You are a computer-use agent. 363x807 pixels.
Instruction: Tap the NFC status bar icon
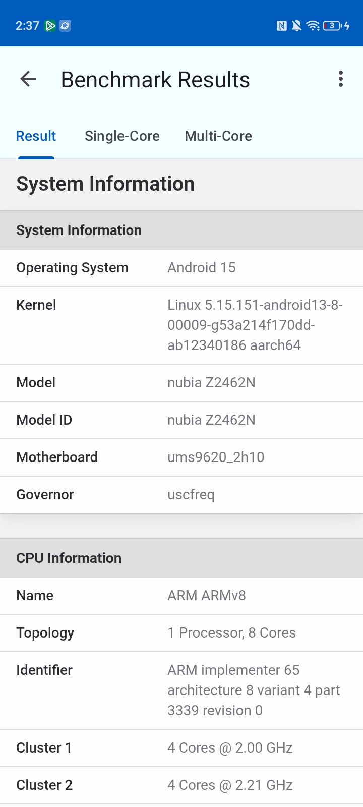pyautogui.click(x=282, y=26)
